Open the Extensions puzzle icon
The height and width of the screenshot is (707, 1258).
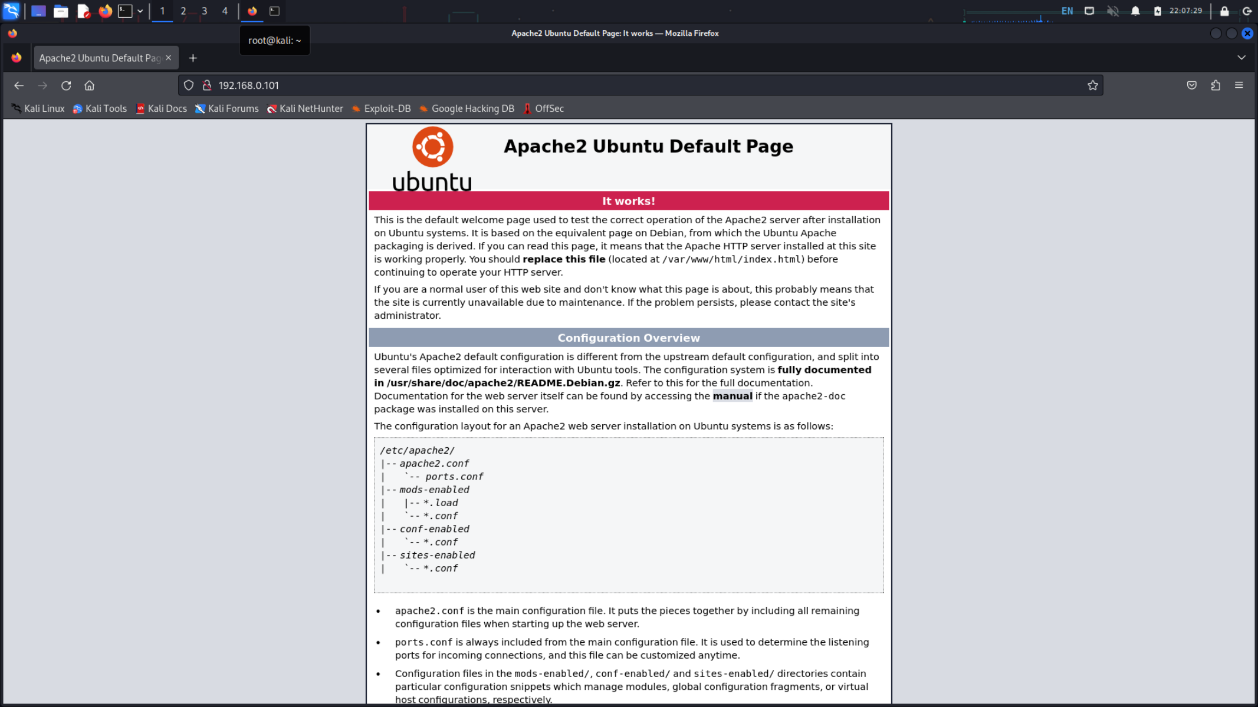pos(1216,85)
